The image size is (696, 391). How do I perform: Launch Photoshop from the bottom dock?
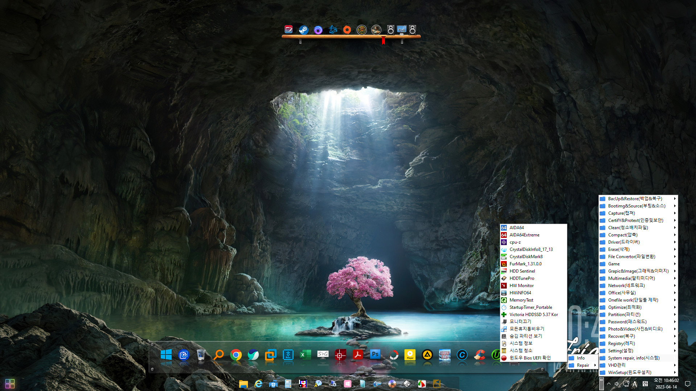(x=375, y=354)
